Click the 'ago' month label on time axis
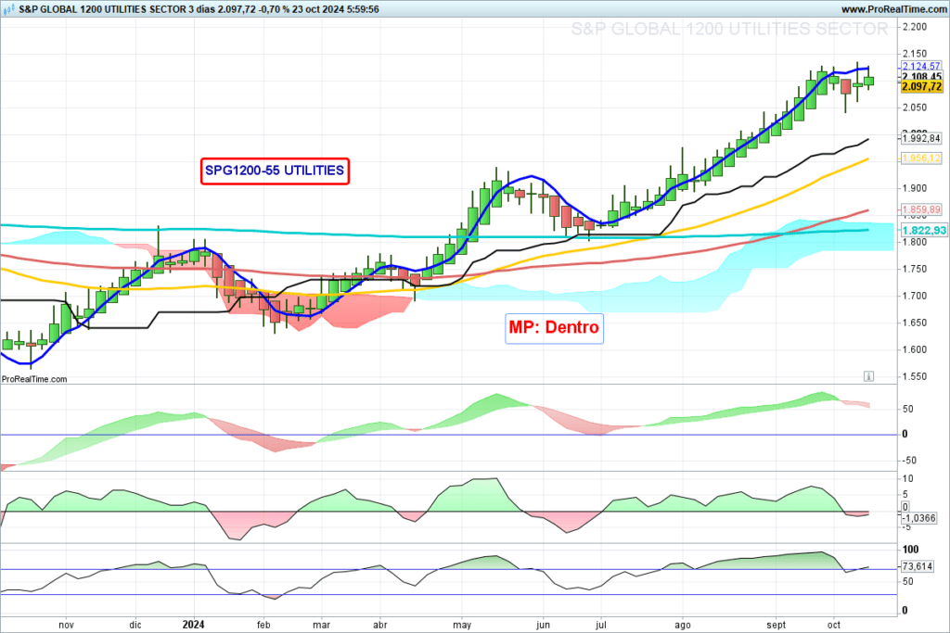950x633 pixels. pos(683,625)
